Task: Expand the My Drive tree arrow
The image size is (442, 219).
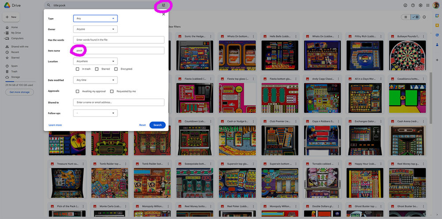Action: (4, 33)
